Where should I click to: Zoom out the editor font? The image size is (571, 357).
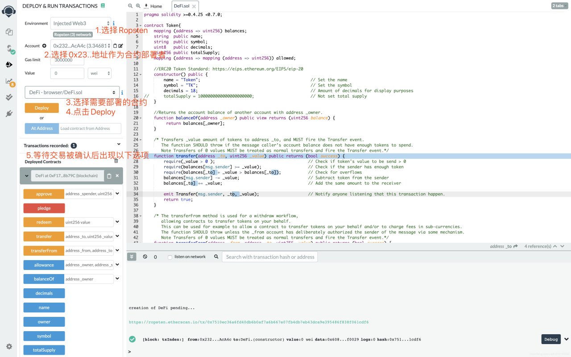pyautogui.click(x=130, y=6)
